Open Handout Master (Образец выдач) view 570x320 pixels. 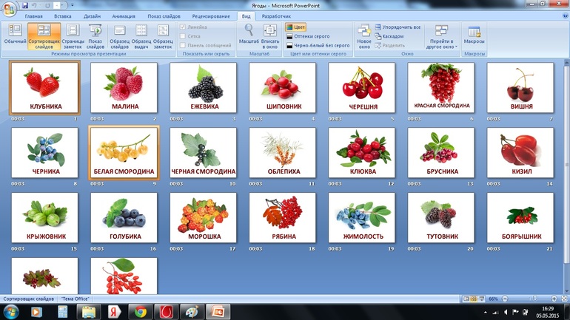[141, 35]
